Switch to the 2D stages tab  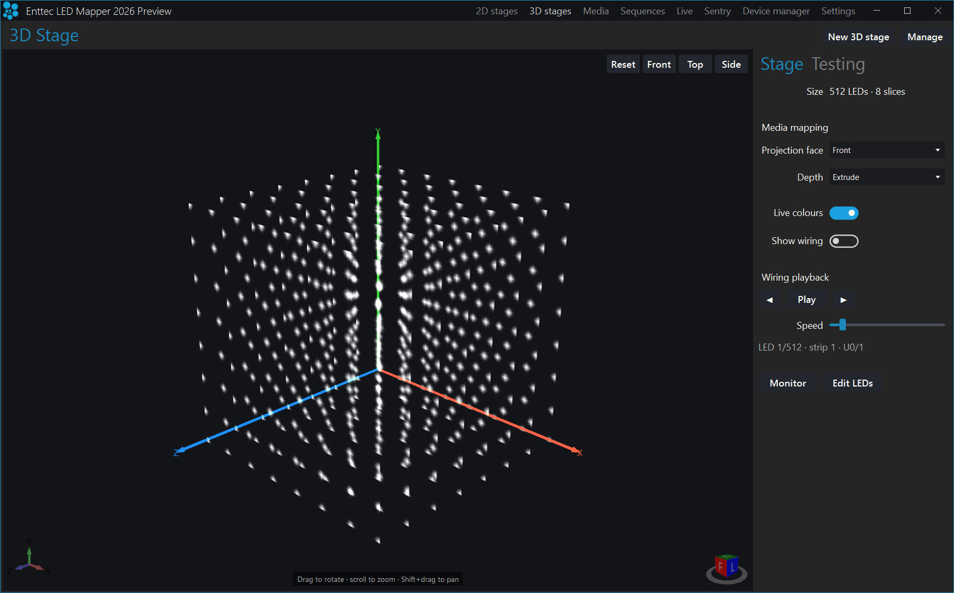click(497, 11)
